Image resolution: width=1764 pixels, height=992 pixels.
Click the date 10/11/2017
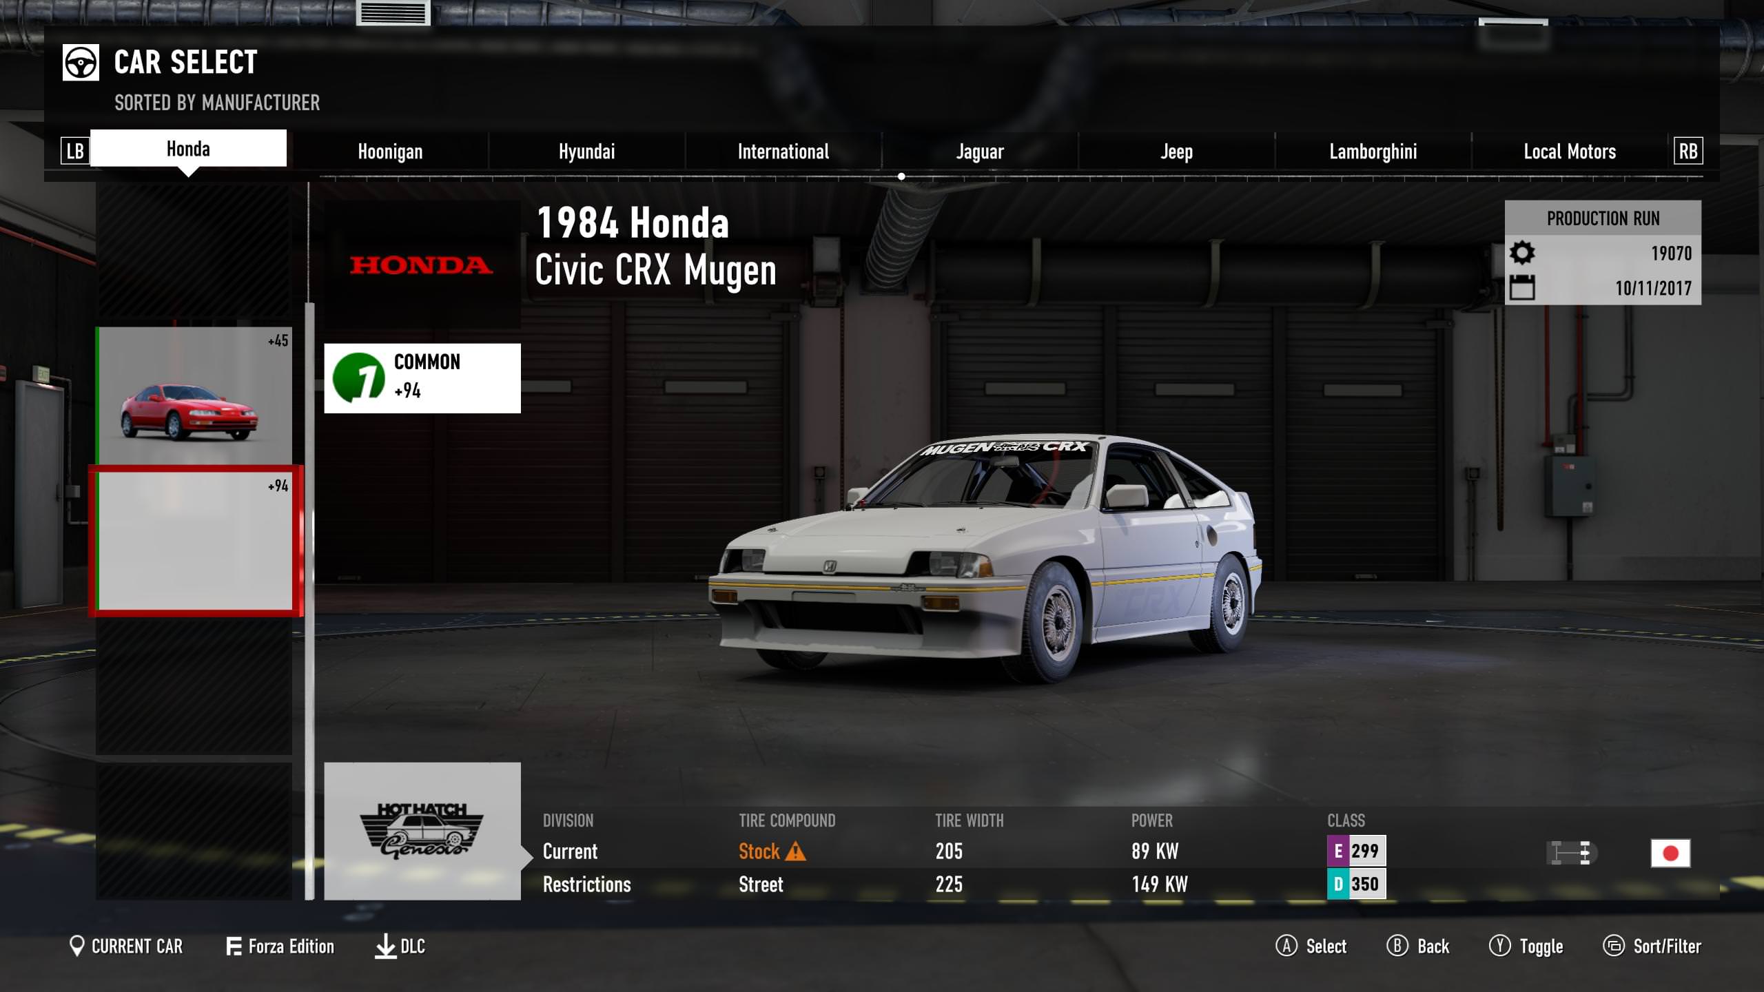1653,288
